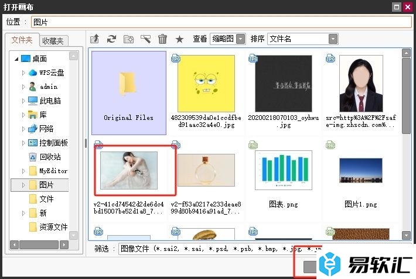Expand the 此电脑 tree node
Screen dimensions: 416x279
[x=23, y=101]
